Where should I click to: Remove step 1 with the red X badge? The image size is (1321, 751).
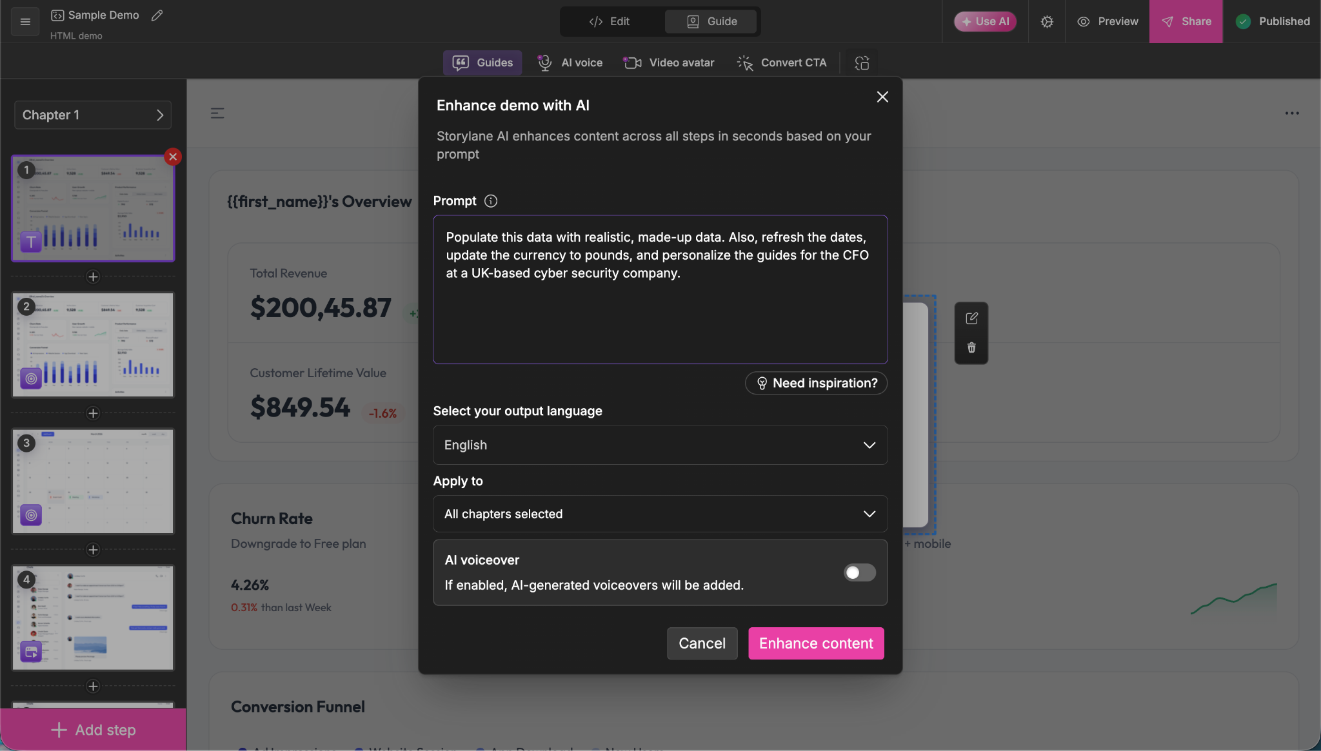[173, 157]
